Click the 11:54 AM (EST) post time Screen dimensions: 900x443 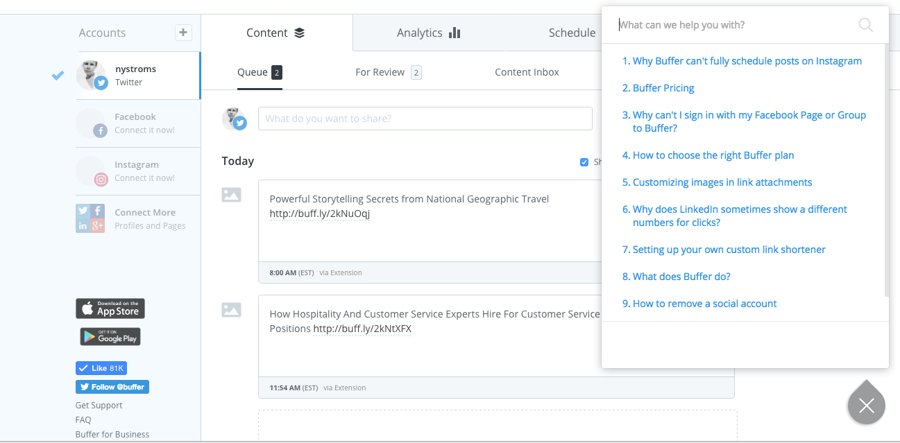coord(294,388)
